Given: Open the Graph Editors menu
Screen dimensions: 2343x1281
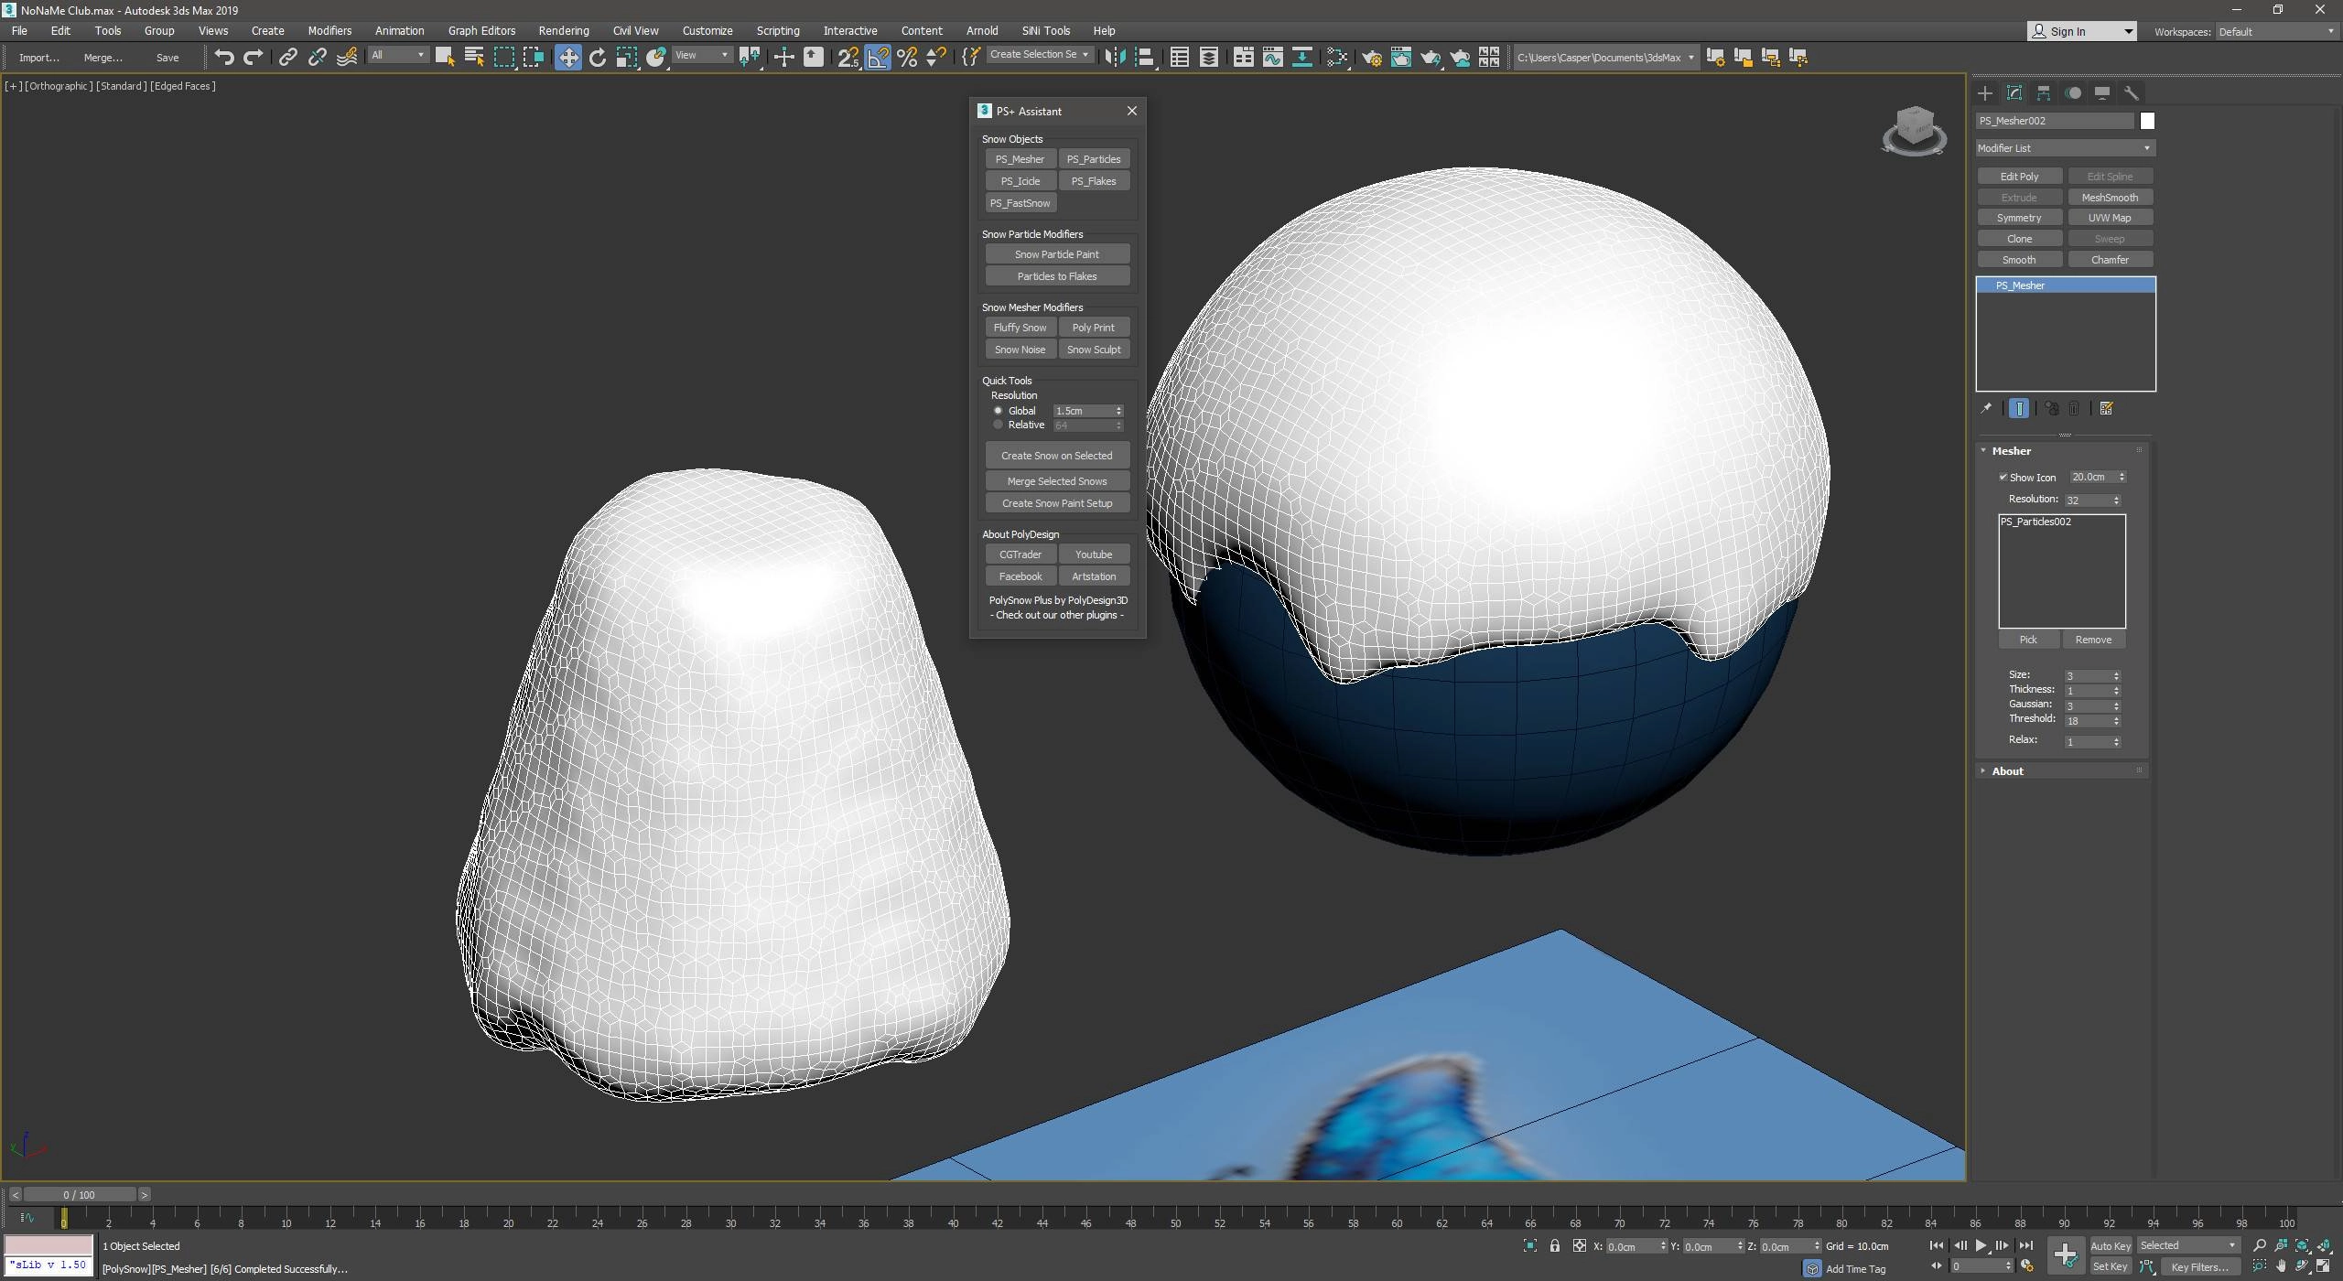Looking at the screenshot, I should (x=481, y=30).
